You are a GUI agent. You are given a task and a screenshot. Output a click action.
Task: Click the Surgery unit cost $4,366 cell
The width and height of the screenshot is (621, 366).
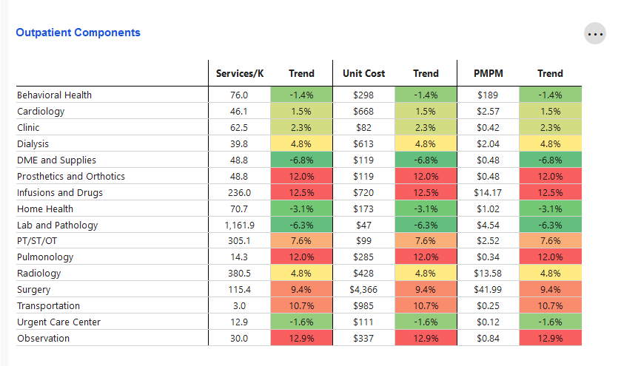(x=363, y=290)
